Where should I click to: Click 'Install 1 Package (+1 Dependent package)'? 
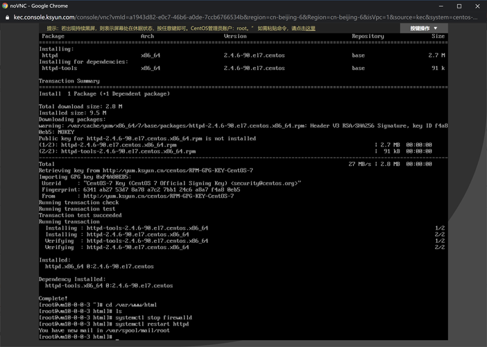(104, 94)
